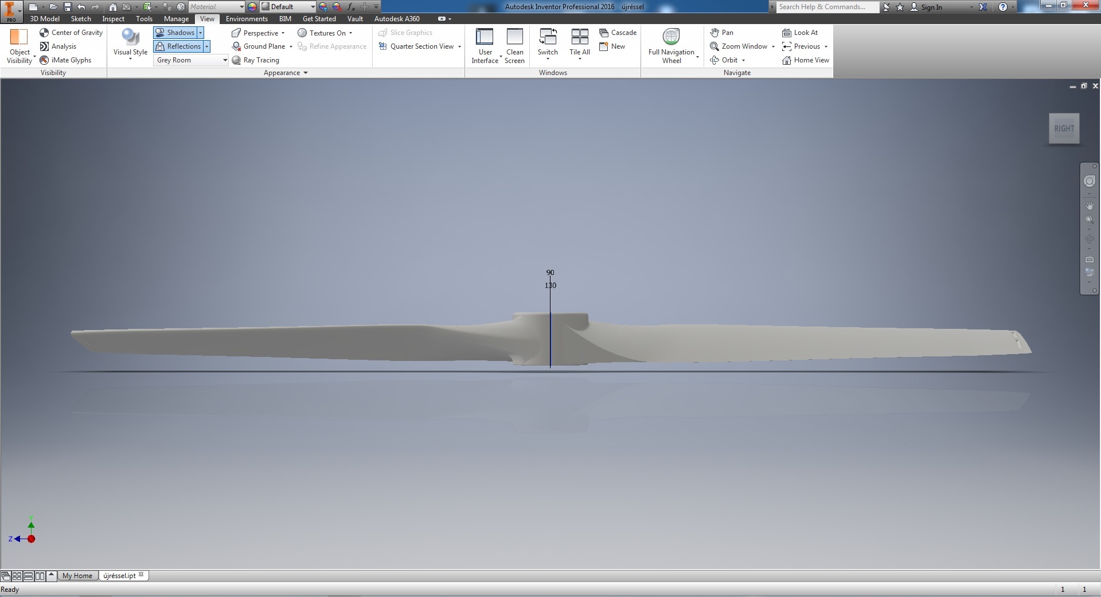Click Home View command
The height and width of the screenshot is (597, 1101).
806,60
